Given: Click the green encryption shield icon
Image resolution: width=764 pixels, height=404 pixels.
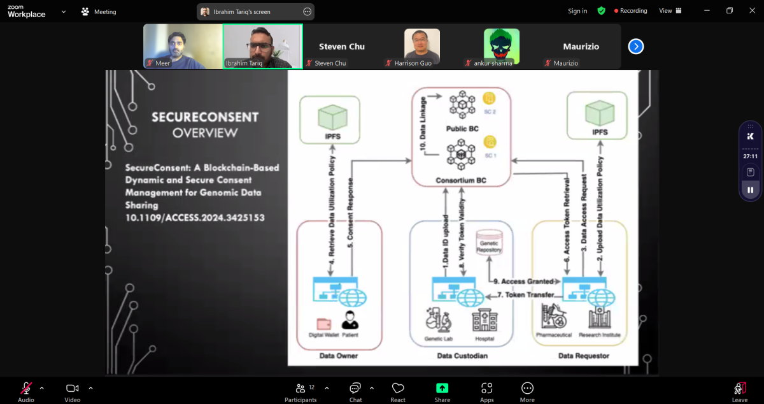Looking at the screenshot, I should click(x=601, y=11).
